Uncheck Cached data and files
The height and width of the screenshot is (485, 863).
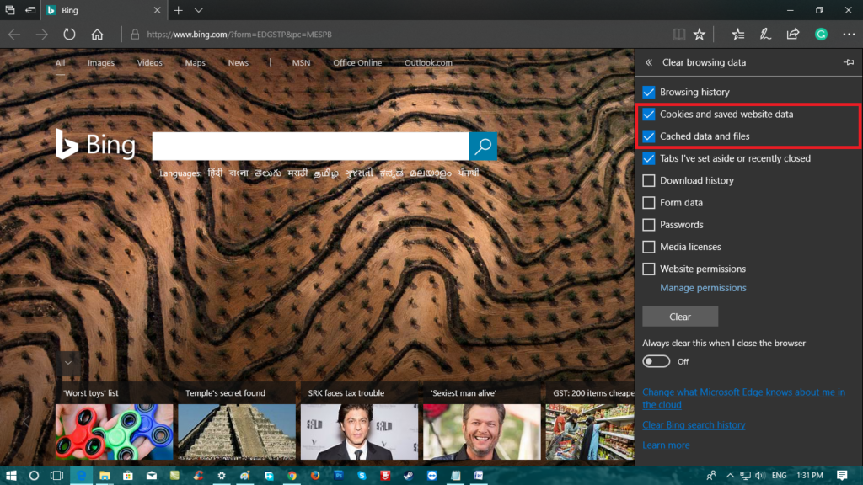point(649,136)
